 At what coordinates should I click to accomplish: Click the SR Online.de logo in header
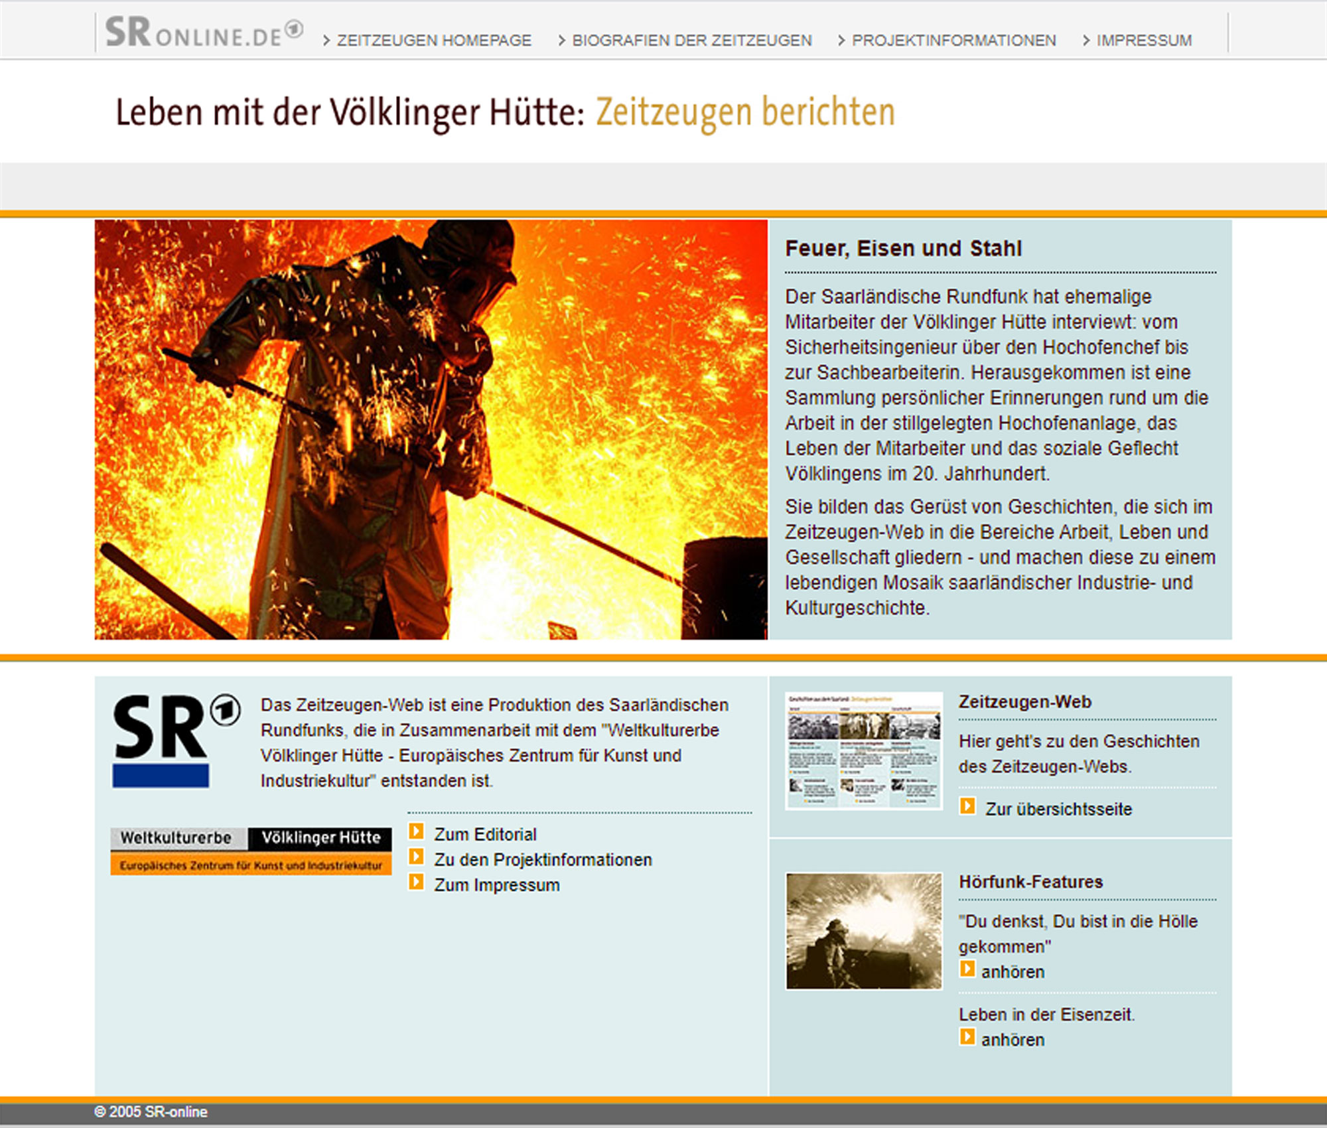203,33
